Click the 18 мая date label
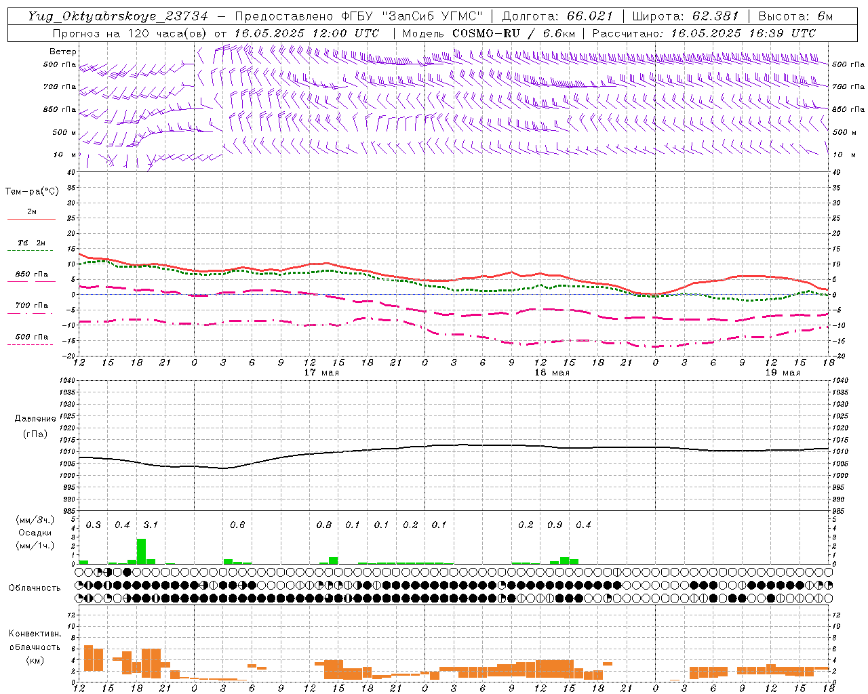 552,373
